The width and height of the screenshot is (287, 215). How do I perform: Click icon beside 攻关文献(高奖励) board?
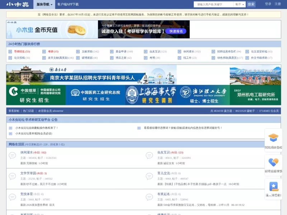pos(44,58)
